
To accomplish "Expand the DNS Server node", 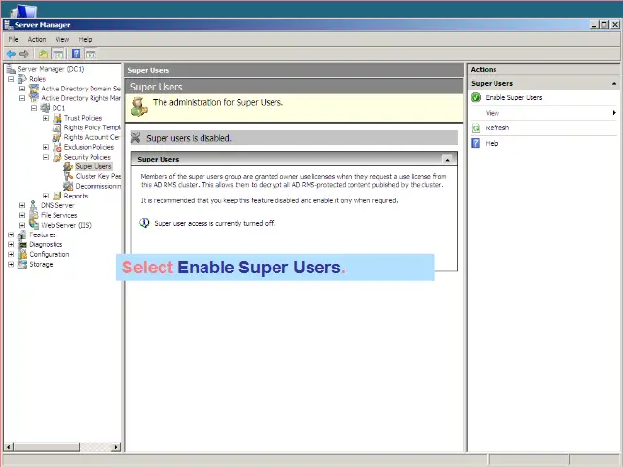I will (22, 205).
